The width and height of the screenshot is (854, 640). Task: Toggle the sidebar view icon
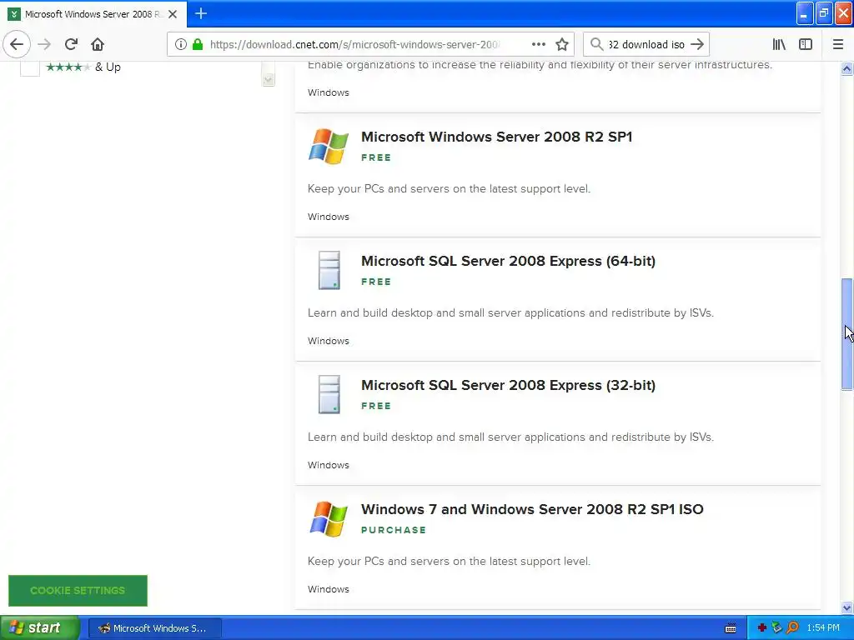(806, 44)
